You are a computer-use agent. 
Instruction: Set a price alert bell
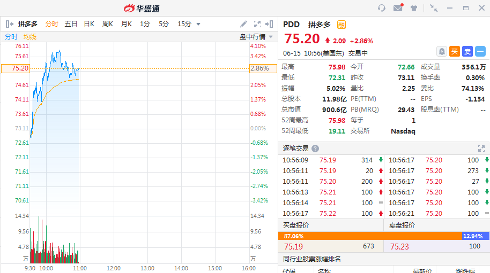441,51
